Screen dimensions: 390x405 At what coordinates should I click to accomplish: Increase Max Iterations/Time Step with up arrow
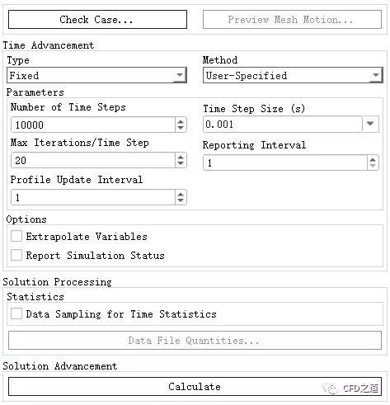pyautogui.click(x=181, y=157)
